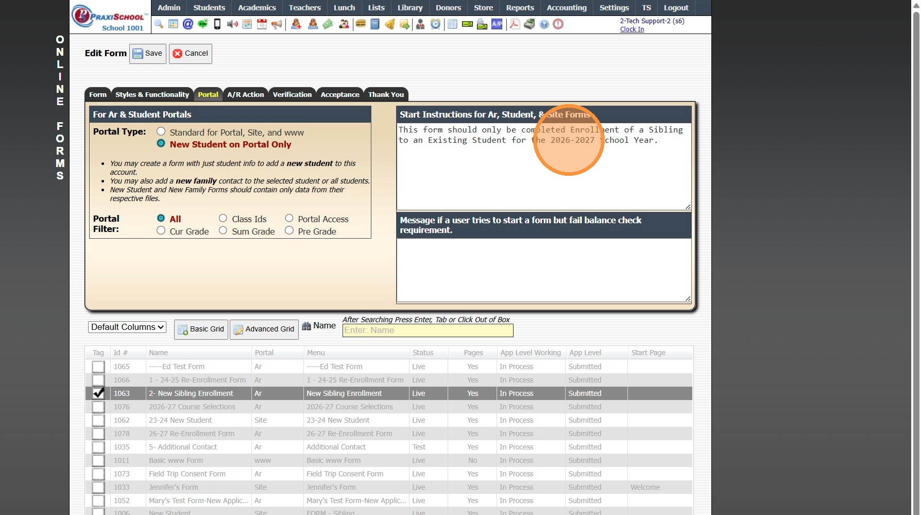This screenshot has height=515, width=921.
Task: Click the add student icon with plus
Action: tap(296, 24)
